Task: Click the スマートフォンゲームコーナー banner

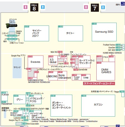Action: pyautogui.click(x=99, y=83)
